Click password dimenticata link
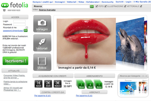The height and width of the screenshot is (101, 151). [13, 30]
